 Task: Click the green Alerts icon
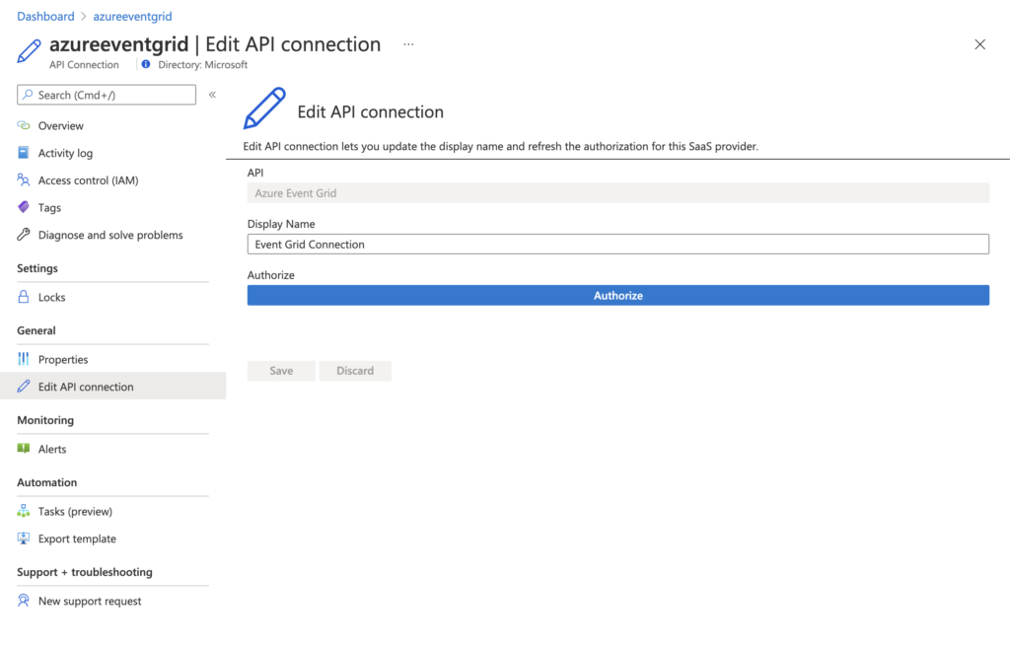tap(24, 449)
